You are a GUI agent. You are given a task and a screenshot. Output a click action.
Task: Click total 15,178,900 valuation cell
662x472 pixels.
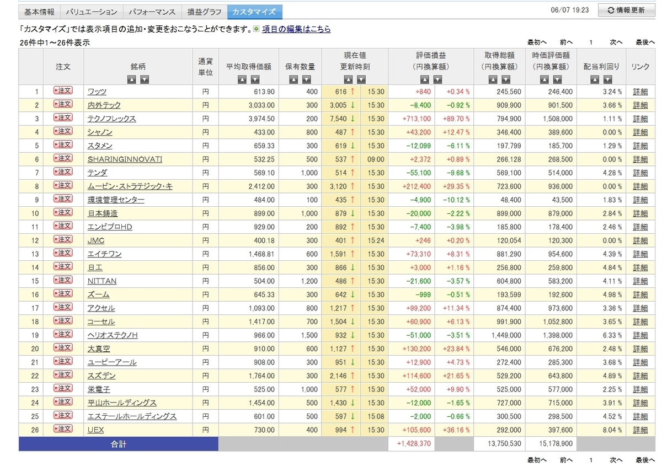551,444
